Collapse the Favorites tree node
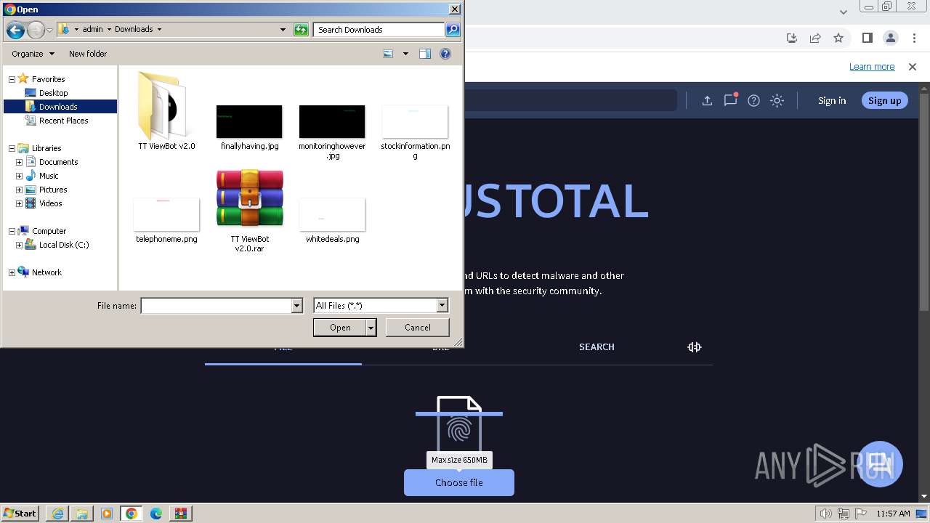The image size is (930, 523). pos(12,79)
